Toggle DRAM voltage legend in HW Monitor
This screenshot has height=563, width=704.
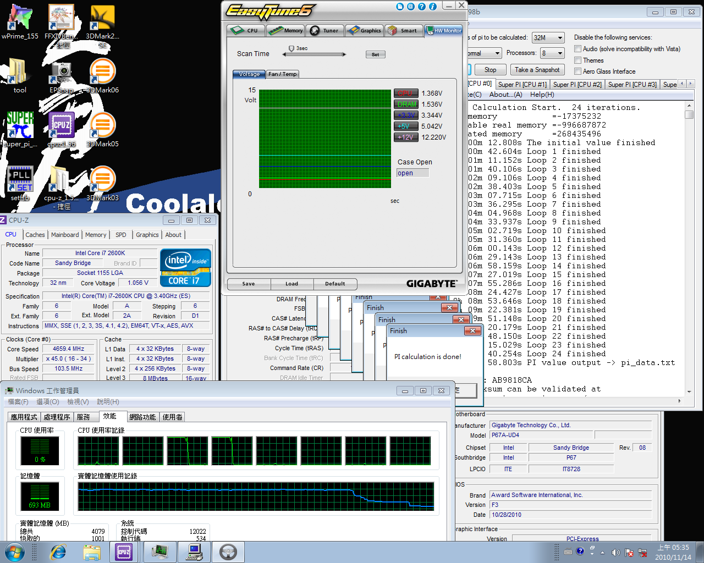coord(406,104)
